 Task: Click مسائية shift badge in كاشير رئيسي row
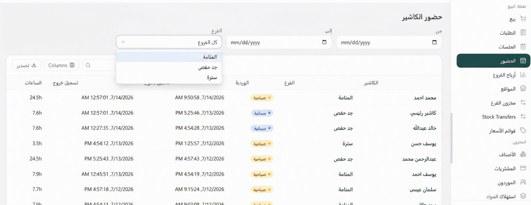pos(262,113)
